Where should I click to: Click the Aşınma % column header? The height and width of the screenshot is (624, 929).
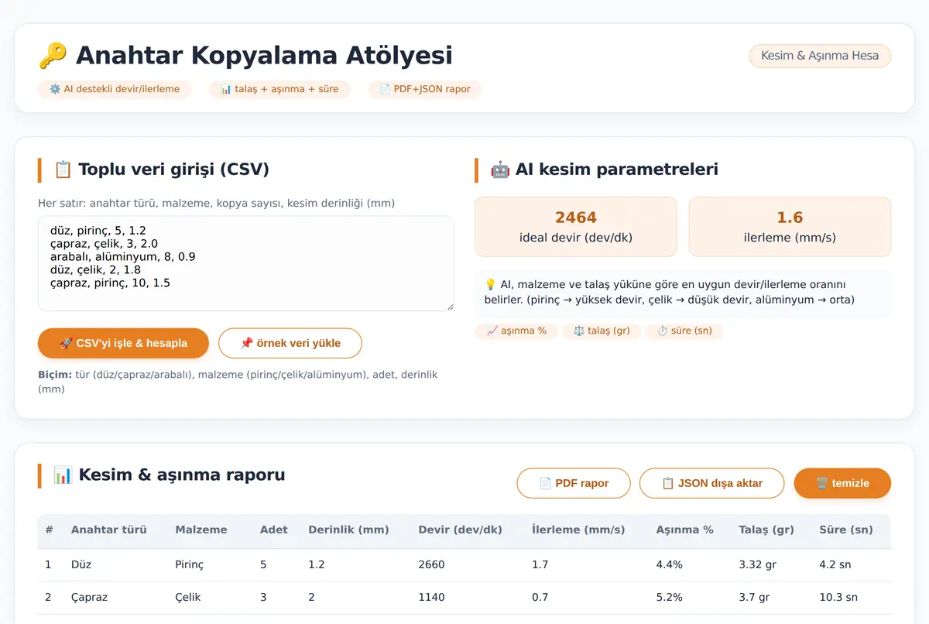point(685,530)
